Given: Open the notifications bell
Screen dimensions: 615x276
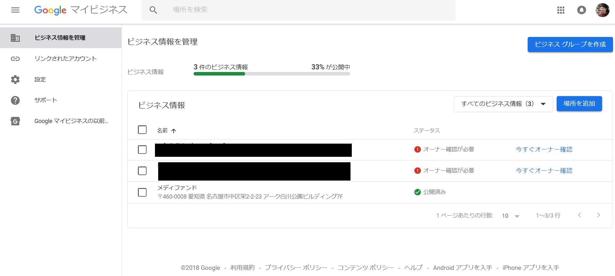Looking at the screenshot, I should point(581,10).
